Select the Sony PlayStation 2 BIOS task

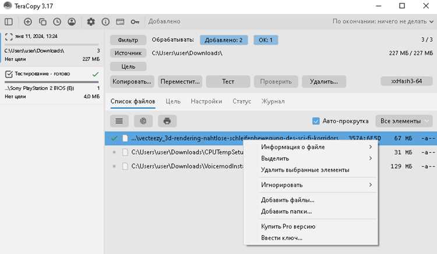click(52, 85)
